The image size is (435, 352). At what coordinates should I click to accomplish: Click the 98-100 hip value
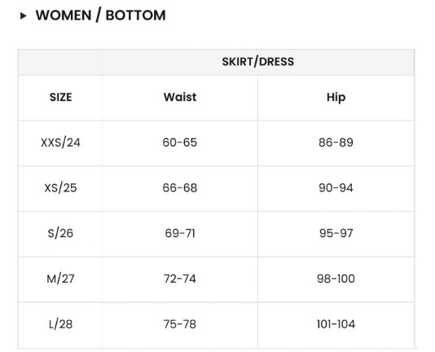(x=336, y=279)
